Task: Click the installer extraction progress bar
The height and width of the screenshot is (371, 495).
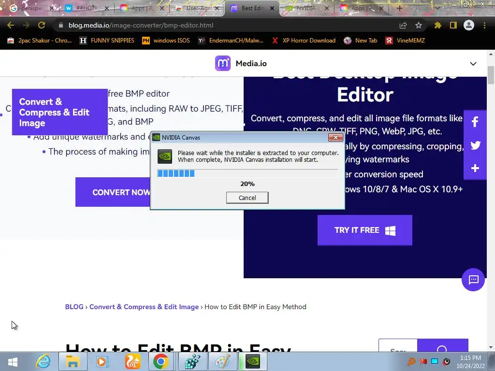Action: tap(247, 173)
